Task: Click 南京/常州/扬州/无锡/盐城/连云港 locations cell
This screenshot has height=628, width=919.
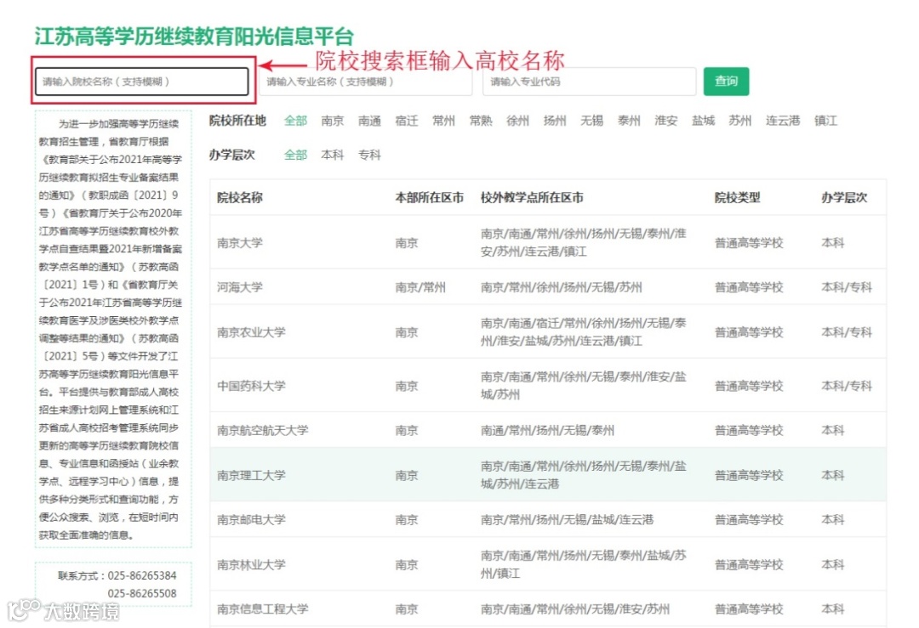Action: click(567, 520)
